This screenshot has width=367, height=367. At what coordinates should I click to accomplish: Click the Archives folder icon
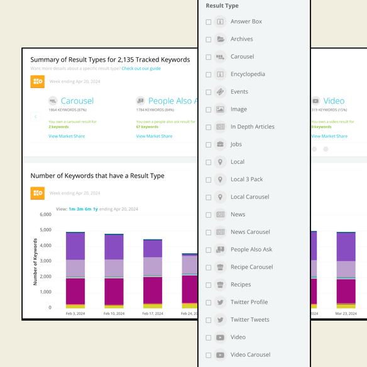tap(220, 39)
